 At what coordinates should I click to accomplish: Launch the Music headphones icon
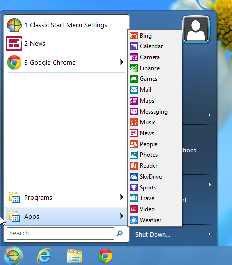point(134,122)
